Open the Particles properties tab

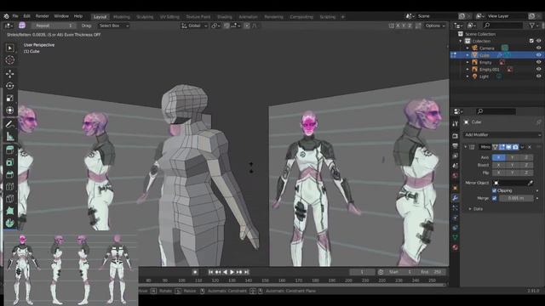[455, 207]
